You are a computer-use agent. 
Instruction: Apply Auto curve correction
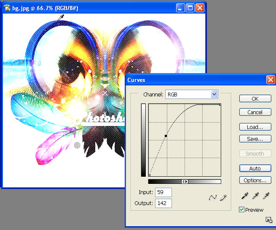255,168
